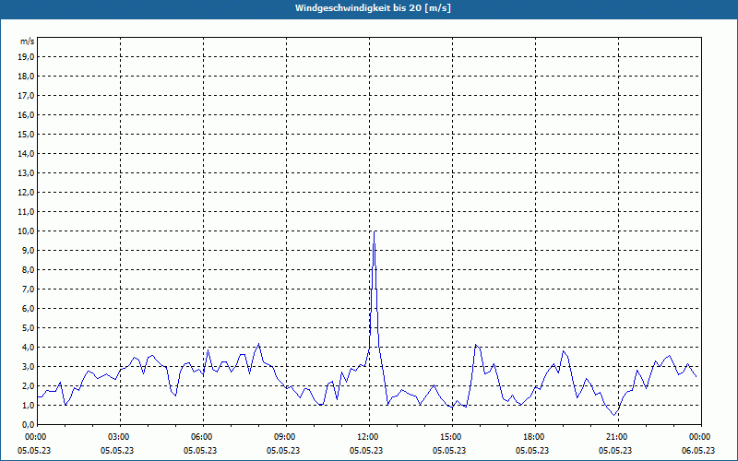Select the '10,0' y-axis label

click(26, 231)
